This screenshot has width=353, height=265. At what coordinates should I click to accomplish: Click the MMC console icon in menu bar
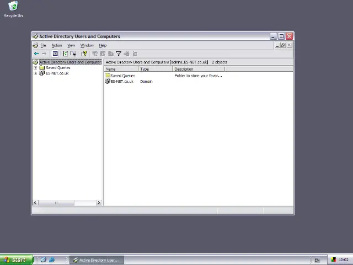(x=35, y=45)
